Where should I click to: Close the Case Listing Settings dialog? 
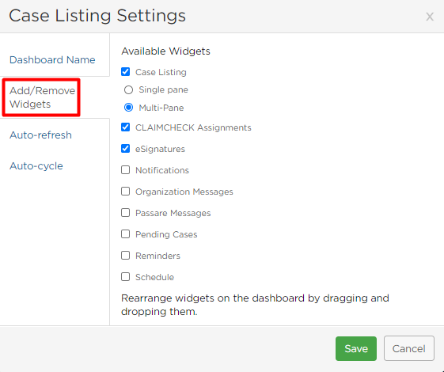[430, 17]
